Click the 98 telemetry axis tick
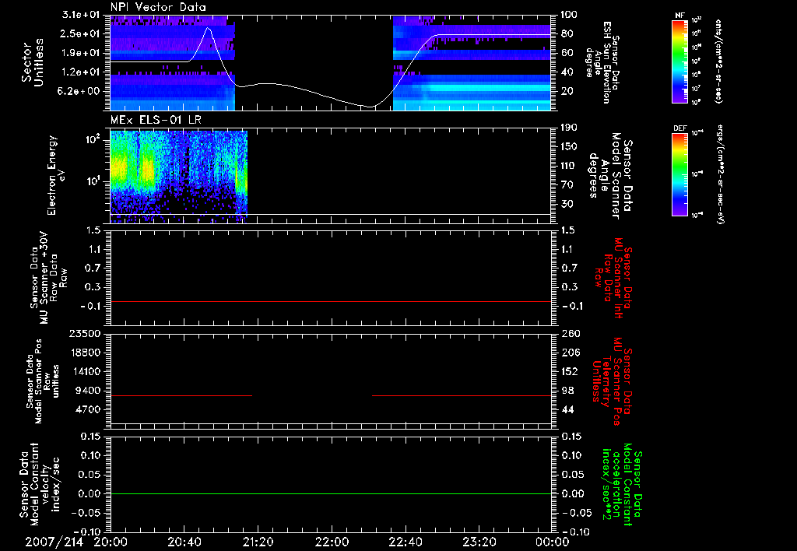 click(x=567, y=391)
